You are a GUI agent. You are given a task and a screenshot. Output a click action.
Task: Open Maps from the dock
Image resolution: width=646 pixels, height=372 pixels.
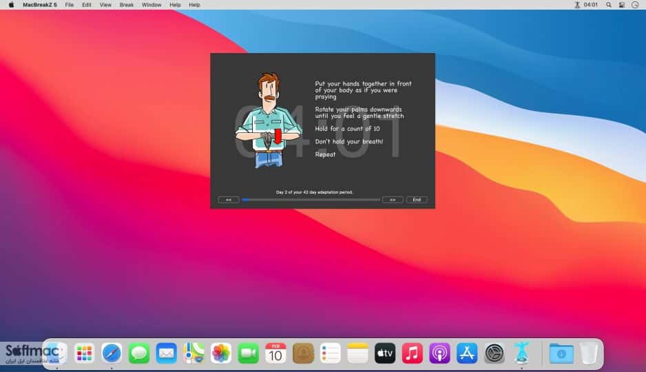[194, 353]
